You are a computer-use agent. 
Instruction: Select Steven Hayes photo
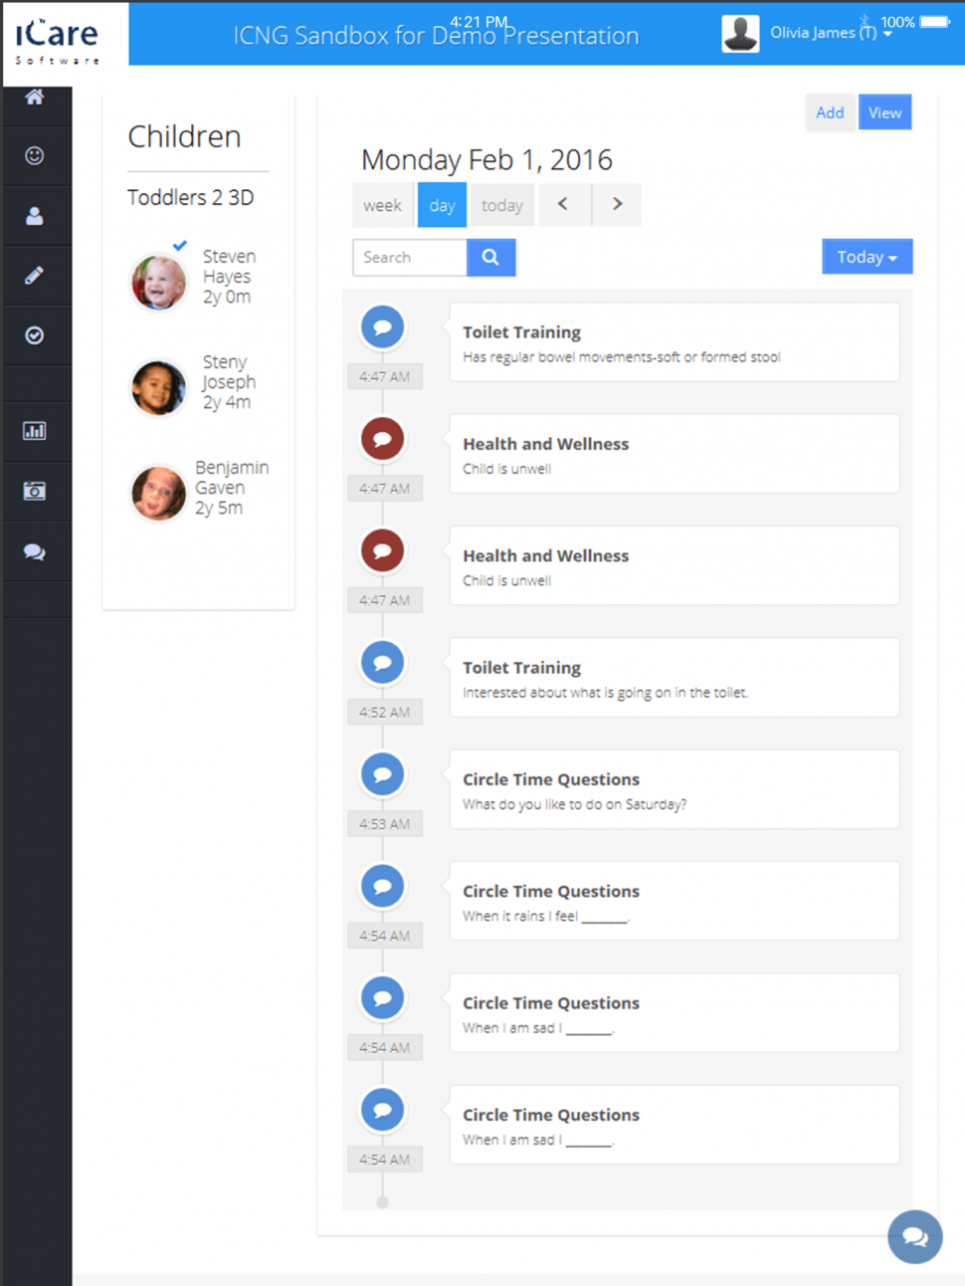158,282
